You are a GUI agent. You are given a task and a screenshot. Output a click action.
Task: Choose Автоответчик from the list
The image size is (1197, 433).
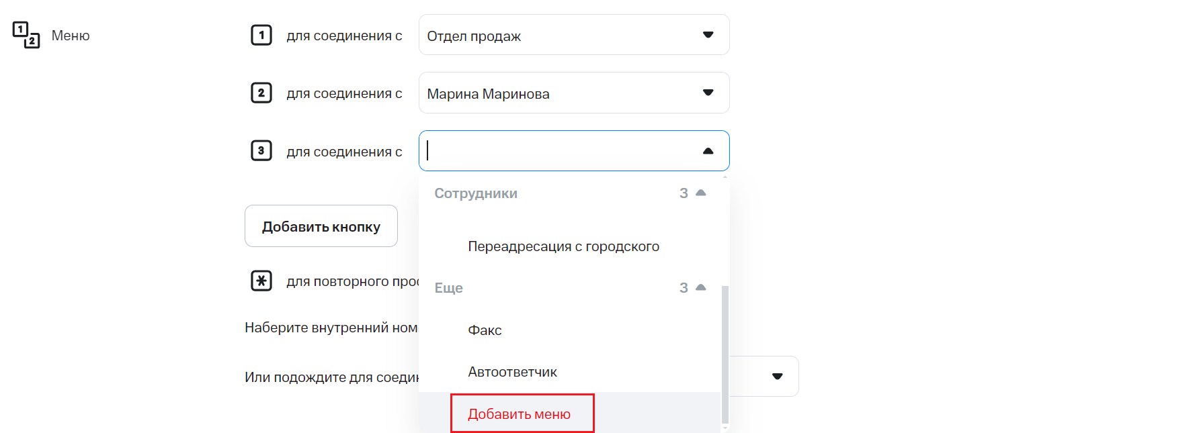(512, 372)
